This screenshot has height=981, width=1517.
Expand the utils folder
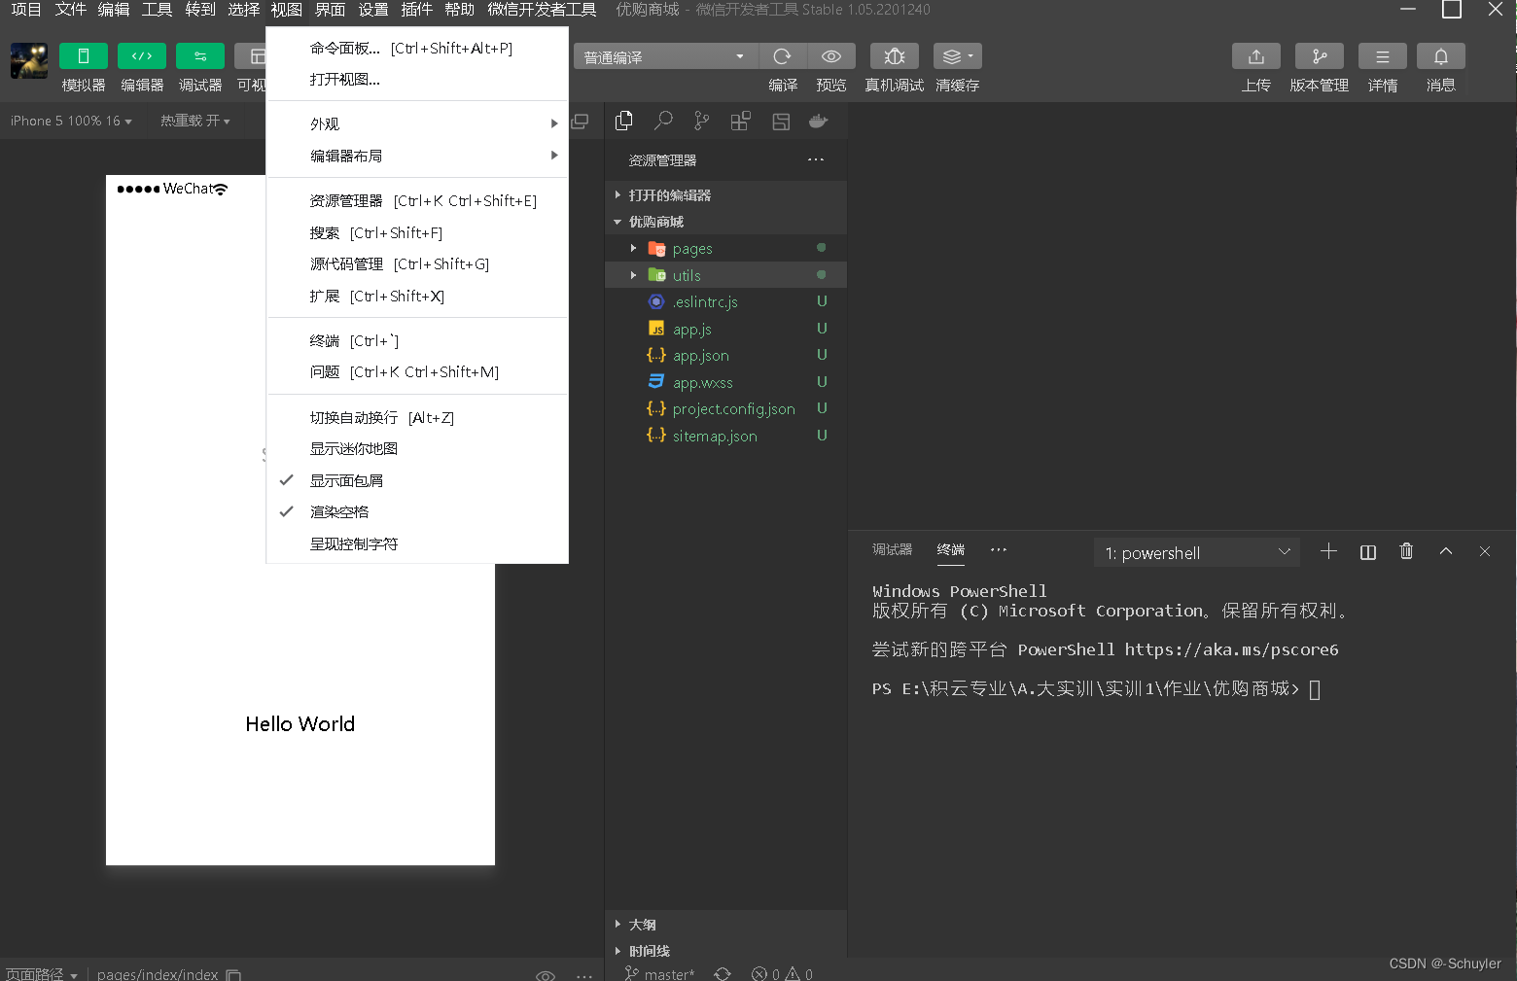pyautogui.click(x=725, y=275)
